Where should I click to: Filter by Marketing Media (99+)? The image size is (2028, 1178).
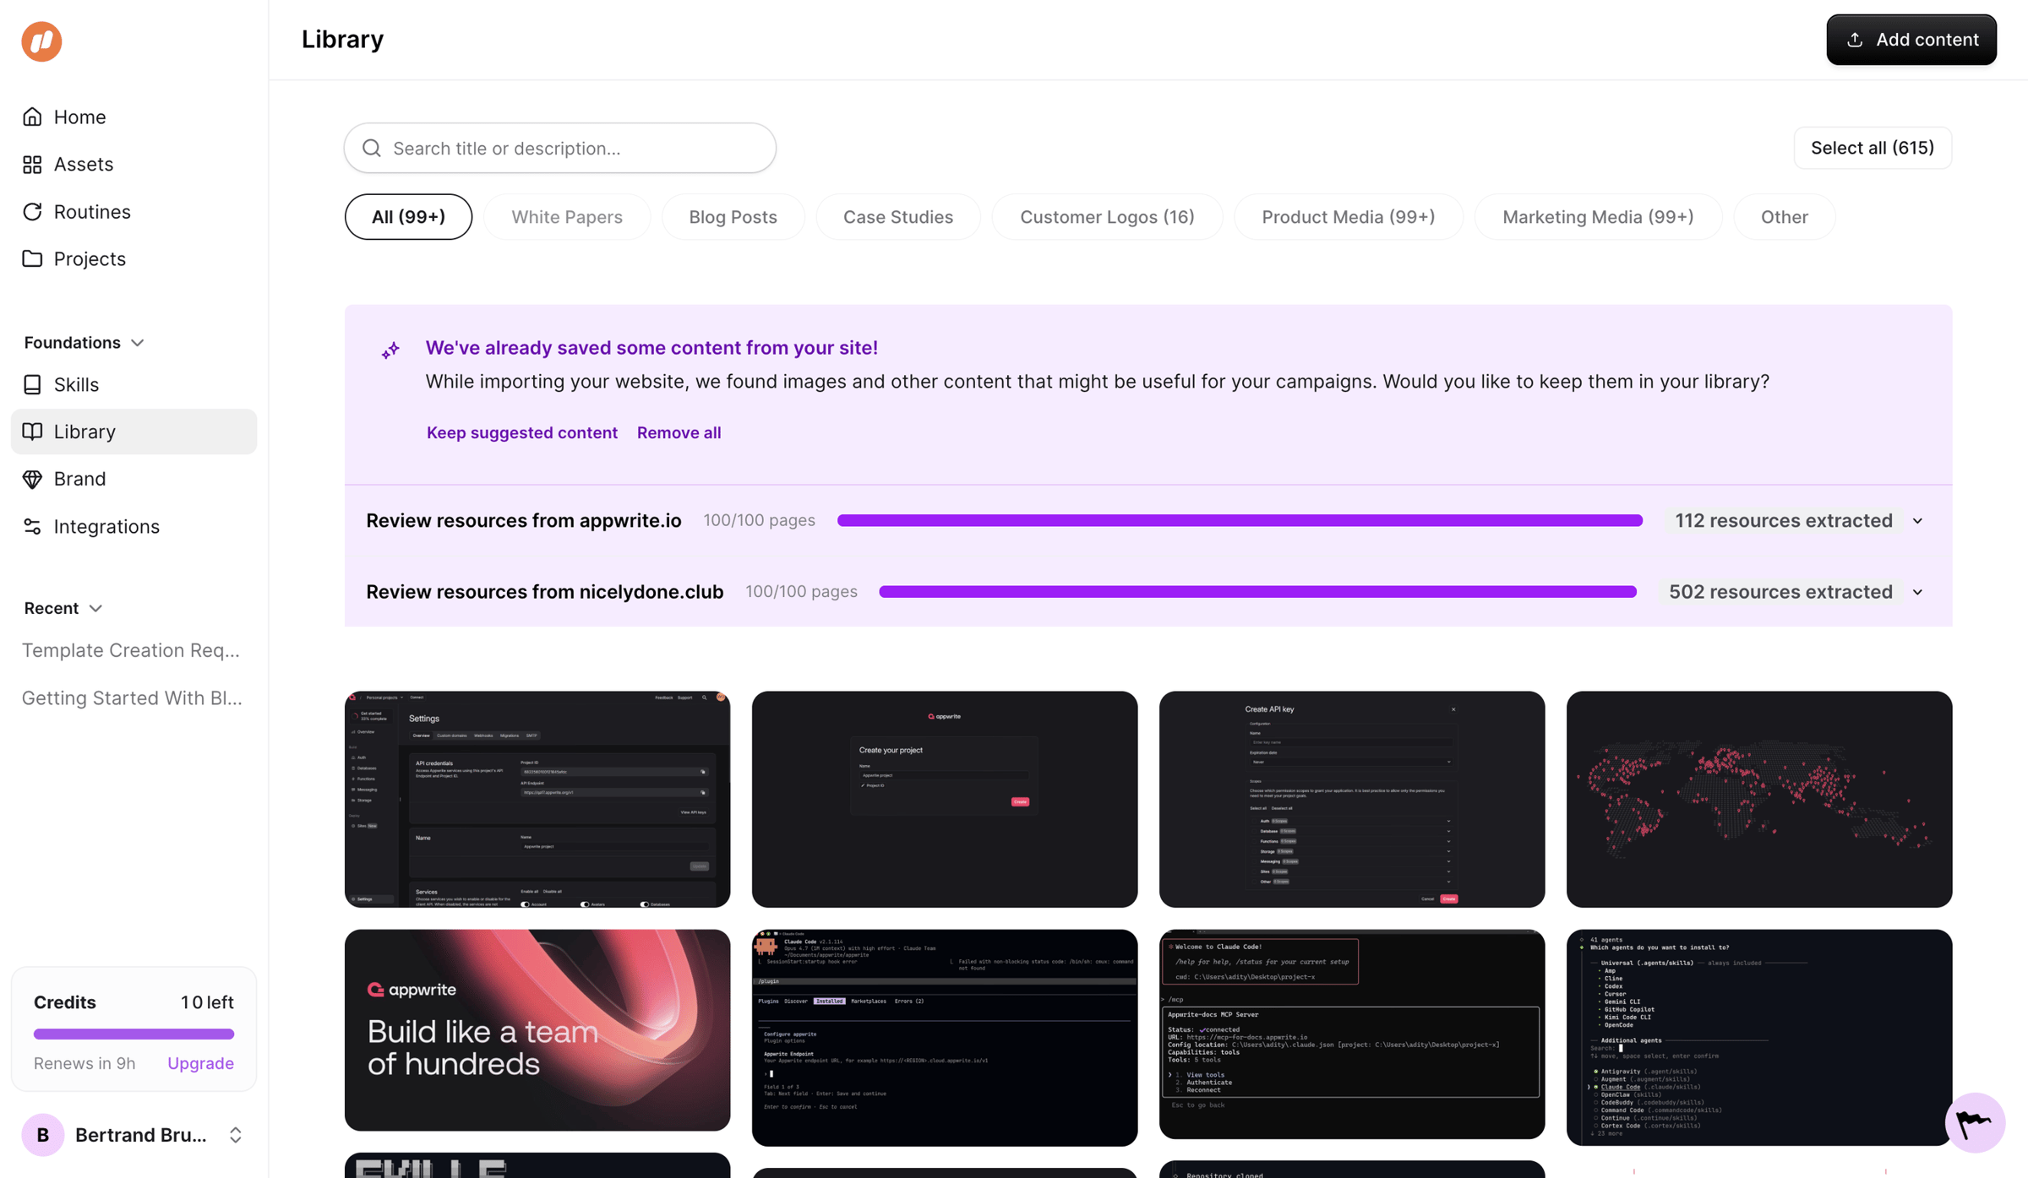(x=1597, y=217)
